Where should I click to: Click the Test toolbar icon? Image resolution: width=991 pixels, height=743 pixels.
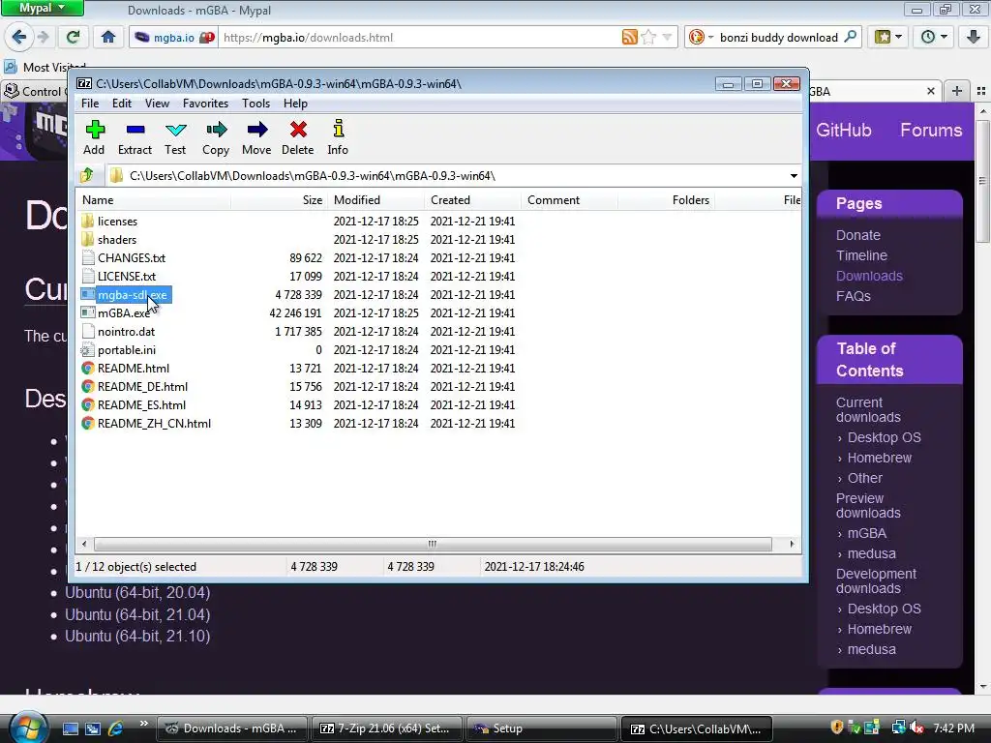click(175, 137)
